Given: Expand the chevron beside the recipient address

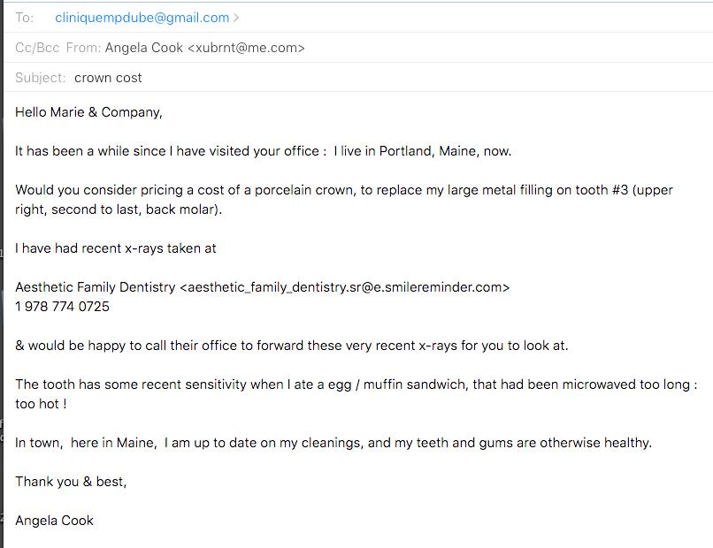Looking at the screenshot, I should [235, 18].
